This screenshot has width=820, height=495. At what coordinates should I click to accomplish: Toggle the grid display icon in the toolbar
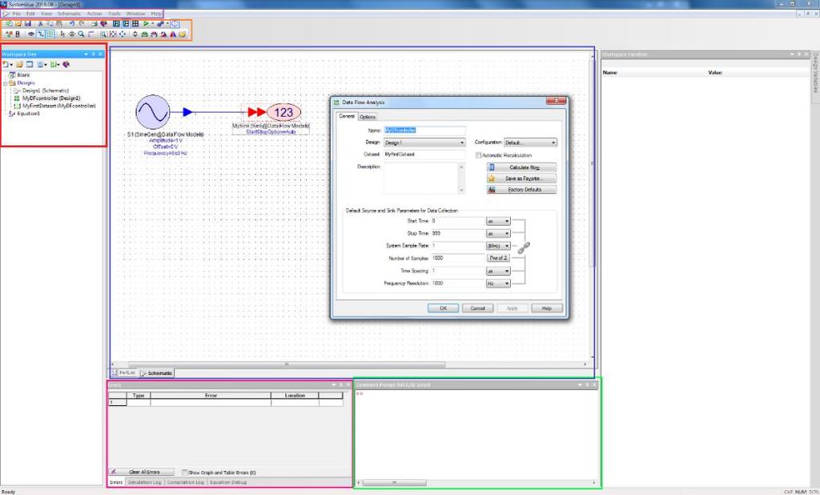[x=50, y=34]
